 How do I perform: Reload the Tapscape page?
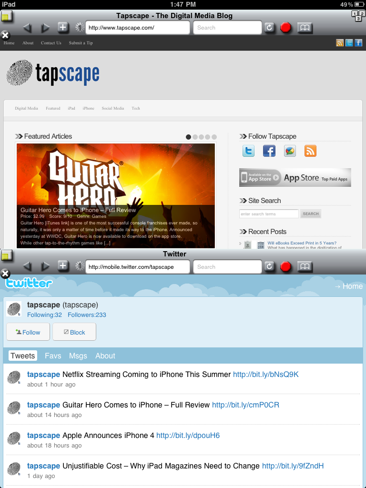pos(270,28)
